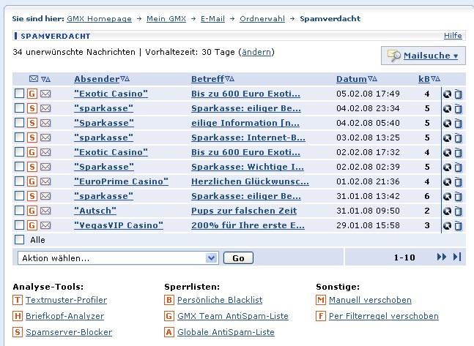
Task: Click the envelope icon in the EuroPrime Casino row
Action: click(x=45, y=181)
